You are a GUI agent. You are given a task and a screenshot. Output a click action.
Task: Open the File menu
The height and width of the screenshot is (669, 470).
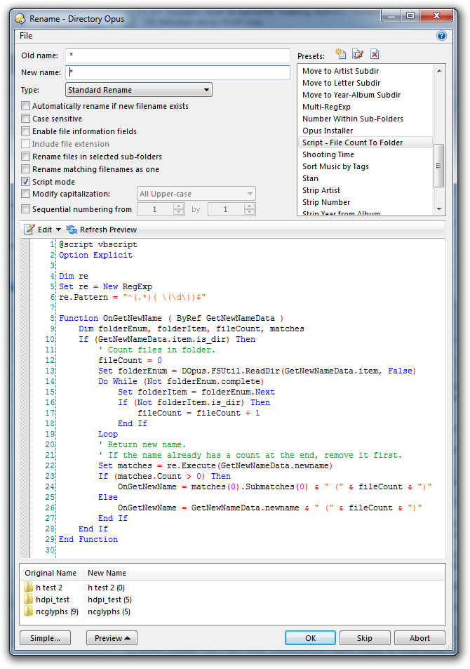tap(26, 36)
